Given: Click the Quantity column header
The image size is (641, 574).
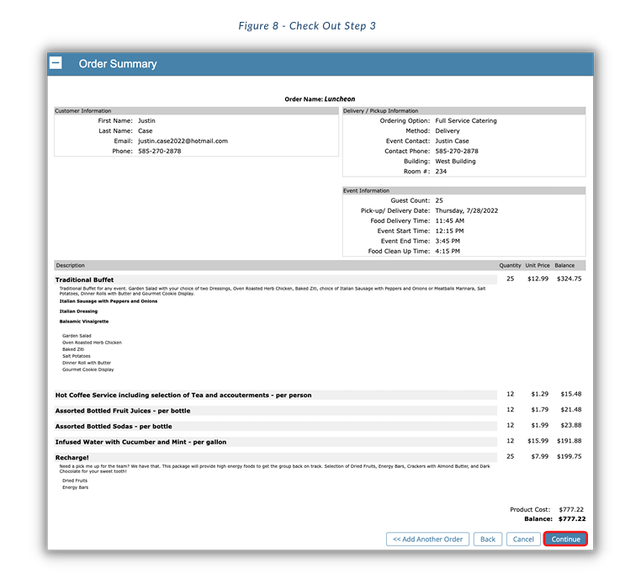Looking at the screenshot, I should point(510,265).
